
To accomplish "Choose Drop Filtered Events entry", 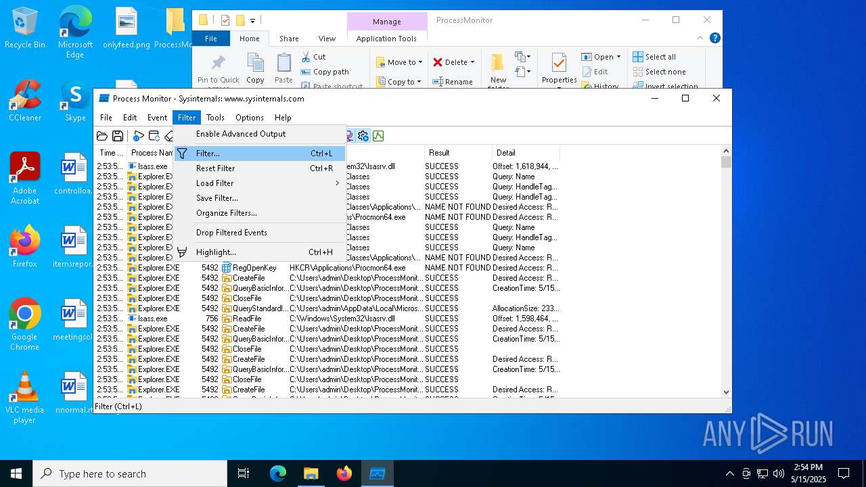I will (x=260, y=233).
